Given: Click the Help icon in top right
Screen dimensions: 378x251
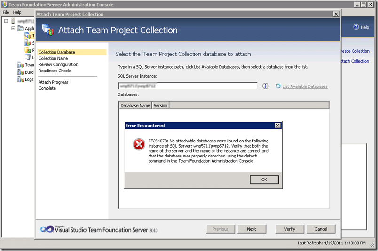Looking at the screenshot, I should point(356,27).
